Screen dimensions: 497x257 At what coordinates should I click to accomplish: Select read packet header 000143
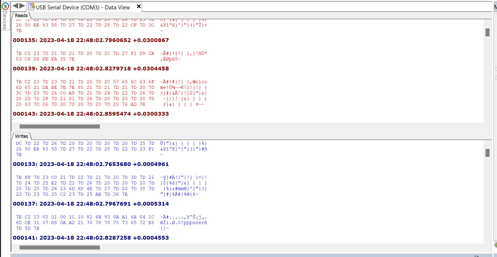coord(91,114)
